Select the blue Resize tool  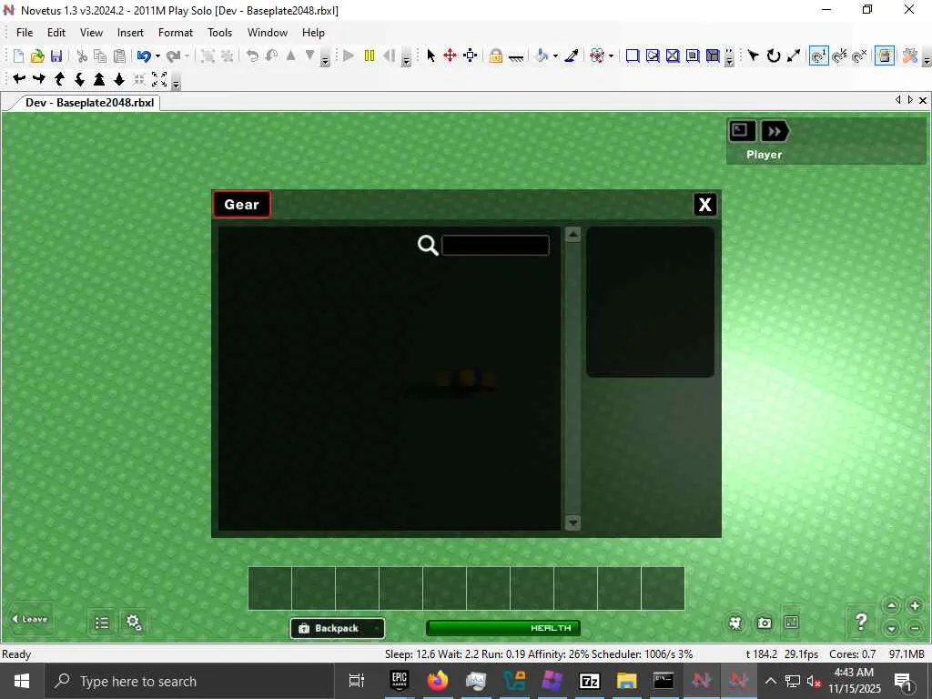point(471,56)
